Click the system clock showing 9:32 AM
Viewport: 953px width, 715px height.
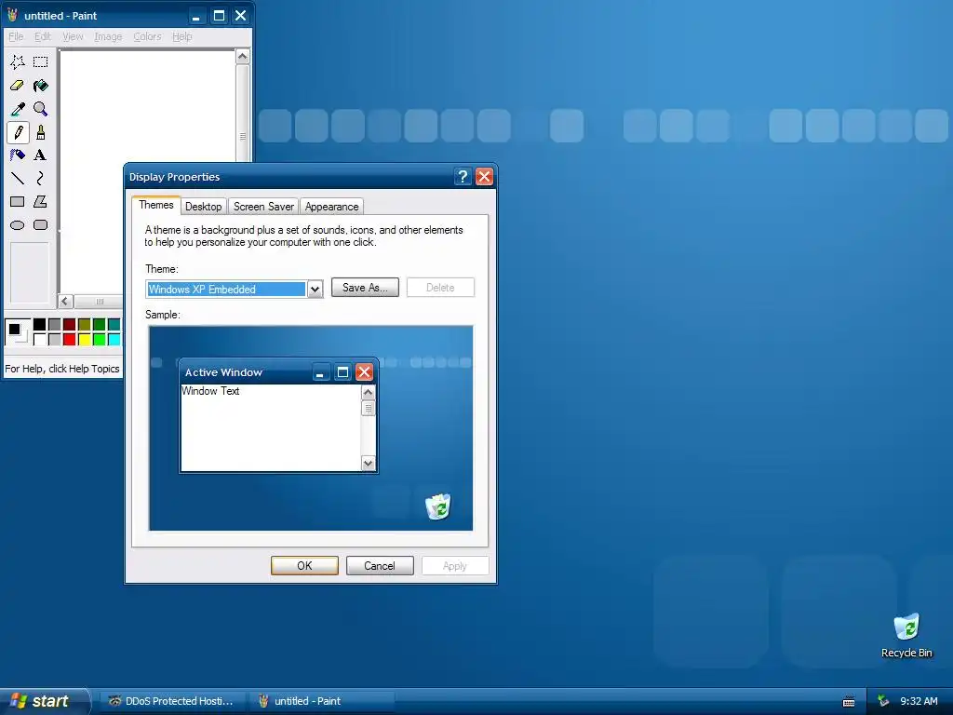(919, 701)
